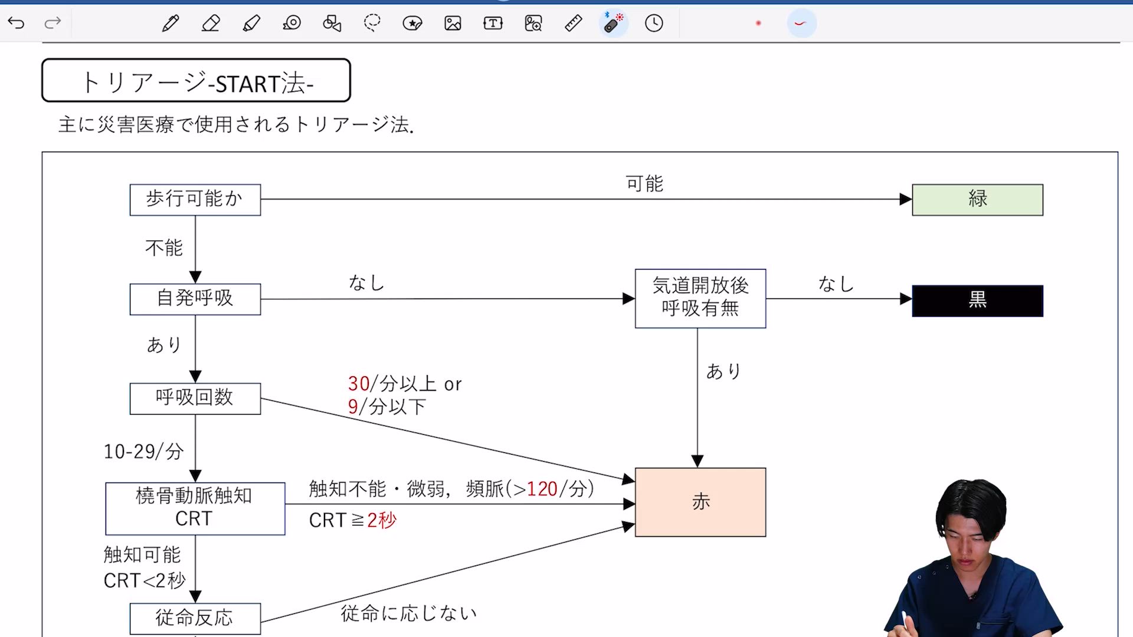Toggle the Ruler tool
Image resolution: width=1133 pixels, height=637 pixels.
[x=574, y=23]
